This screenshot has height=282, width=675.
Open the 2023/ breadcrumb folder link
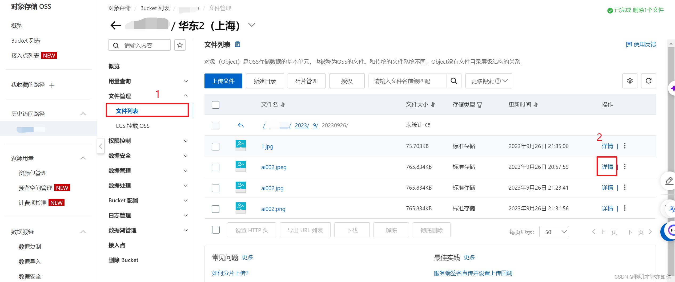click(302, 125)
